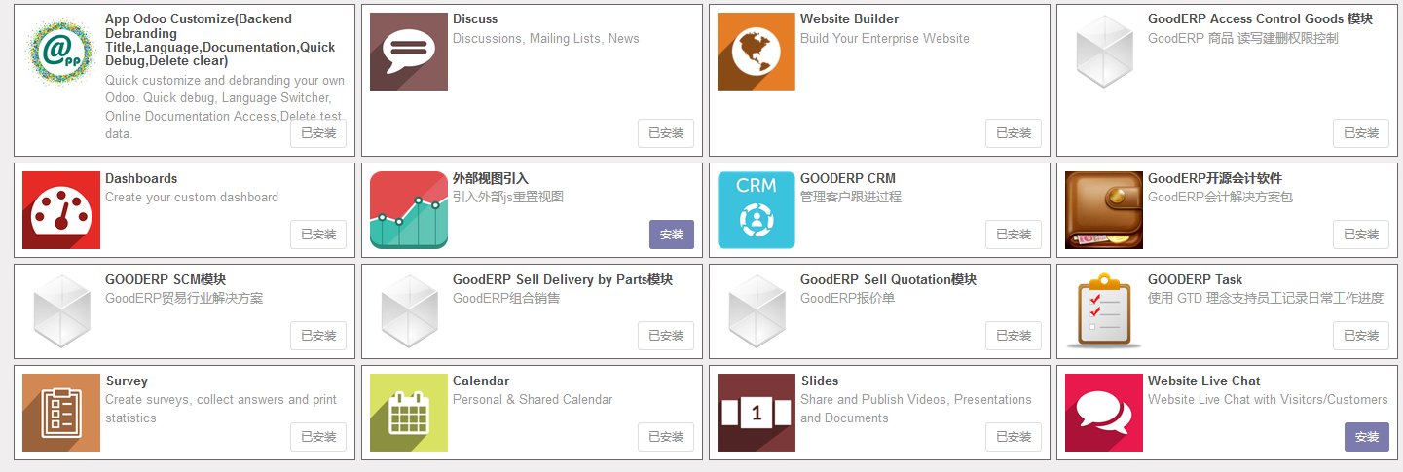Image resolution: width=1403 pixels, height=472 pixels.
Task: Click 已安装 on GoodERP Access Control Goods card
Action: 1361,133
